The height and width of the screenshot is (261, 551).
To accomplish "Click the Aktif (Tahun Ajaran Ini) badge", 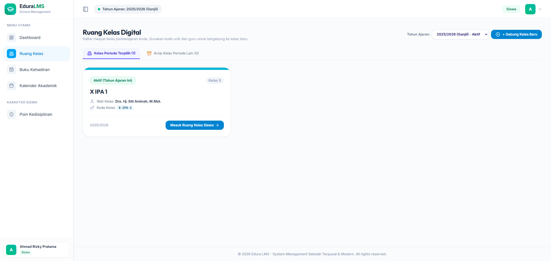I will 113,81.
